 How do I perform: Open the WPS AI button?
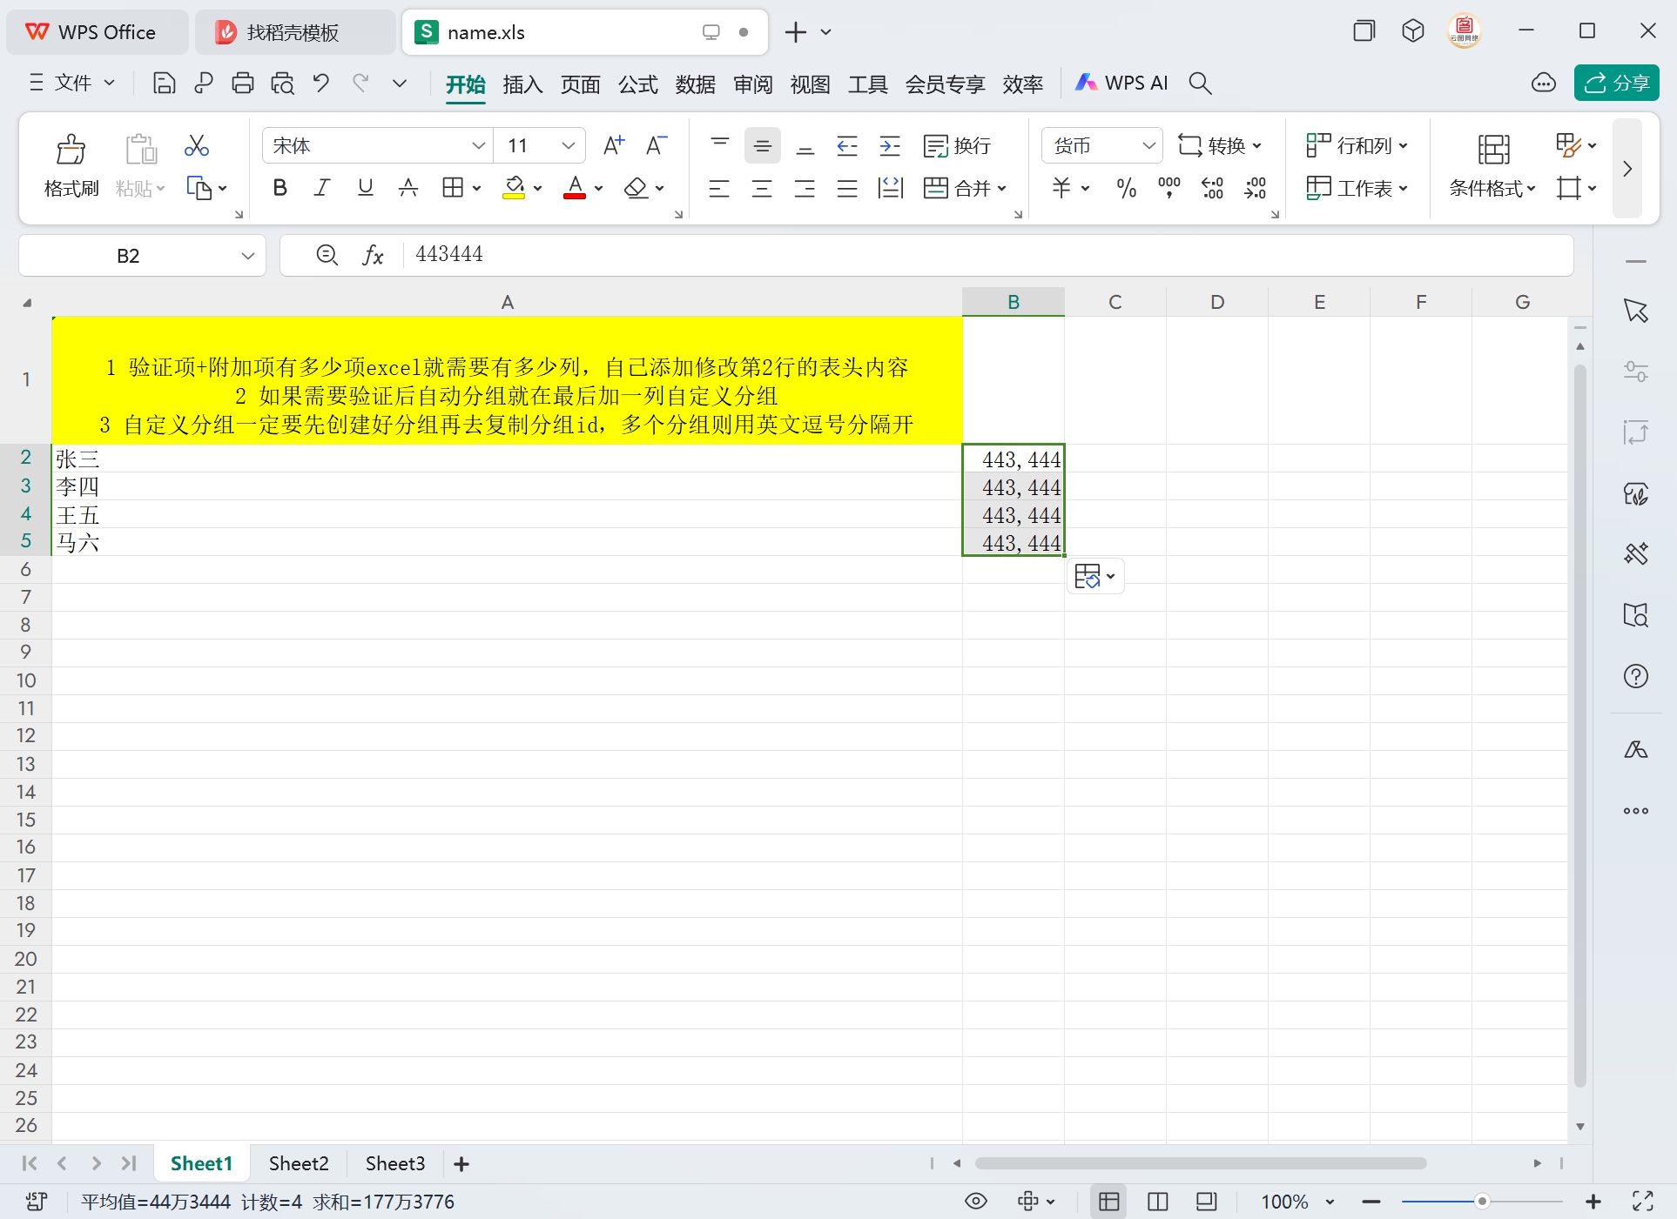[1121, 84]
